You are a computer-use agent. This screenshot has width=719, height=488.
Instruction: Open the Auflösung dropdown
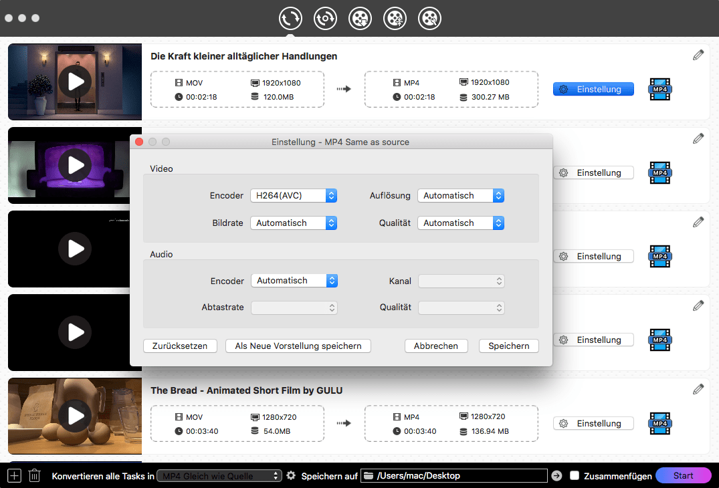(460, 196)
